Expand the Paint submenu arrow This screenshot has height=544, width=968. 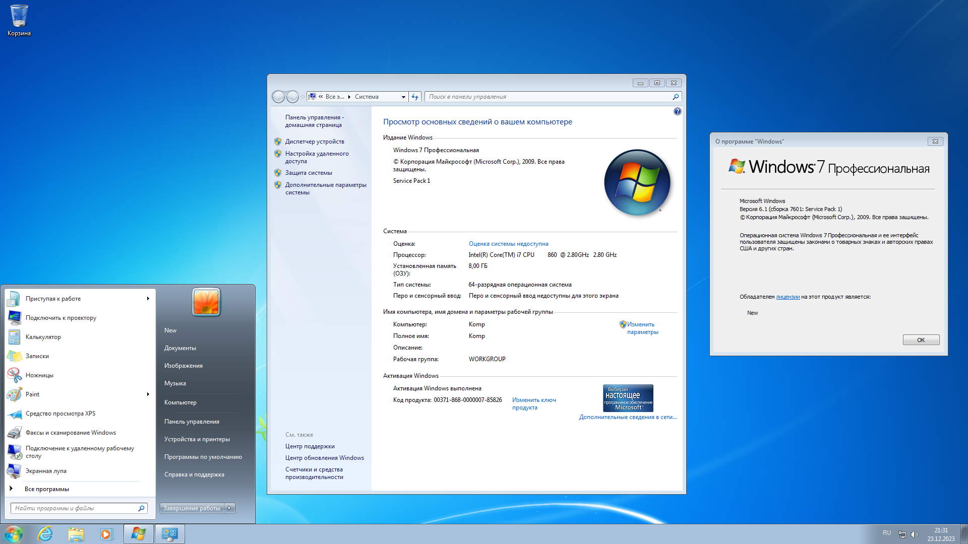pos(148,394)
